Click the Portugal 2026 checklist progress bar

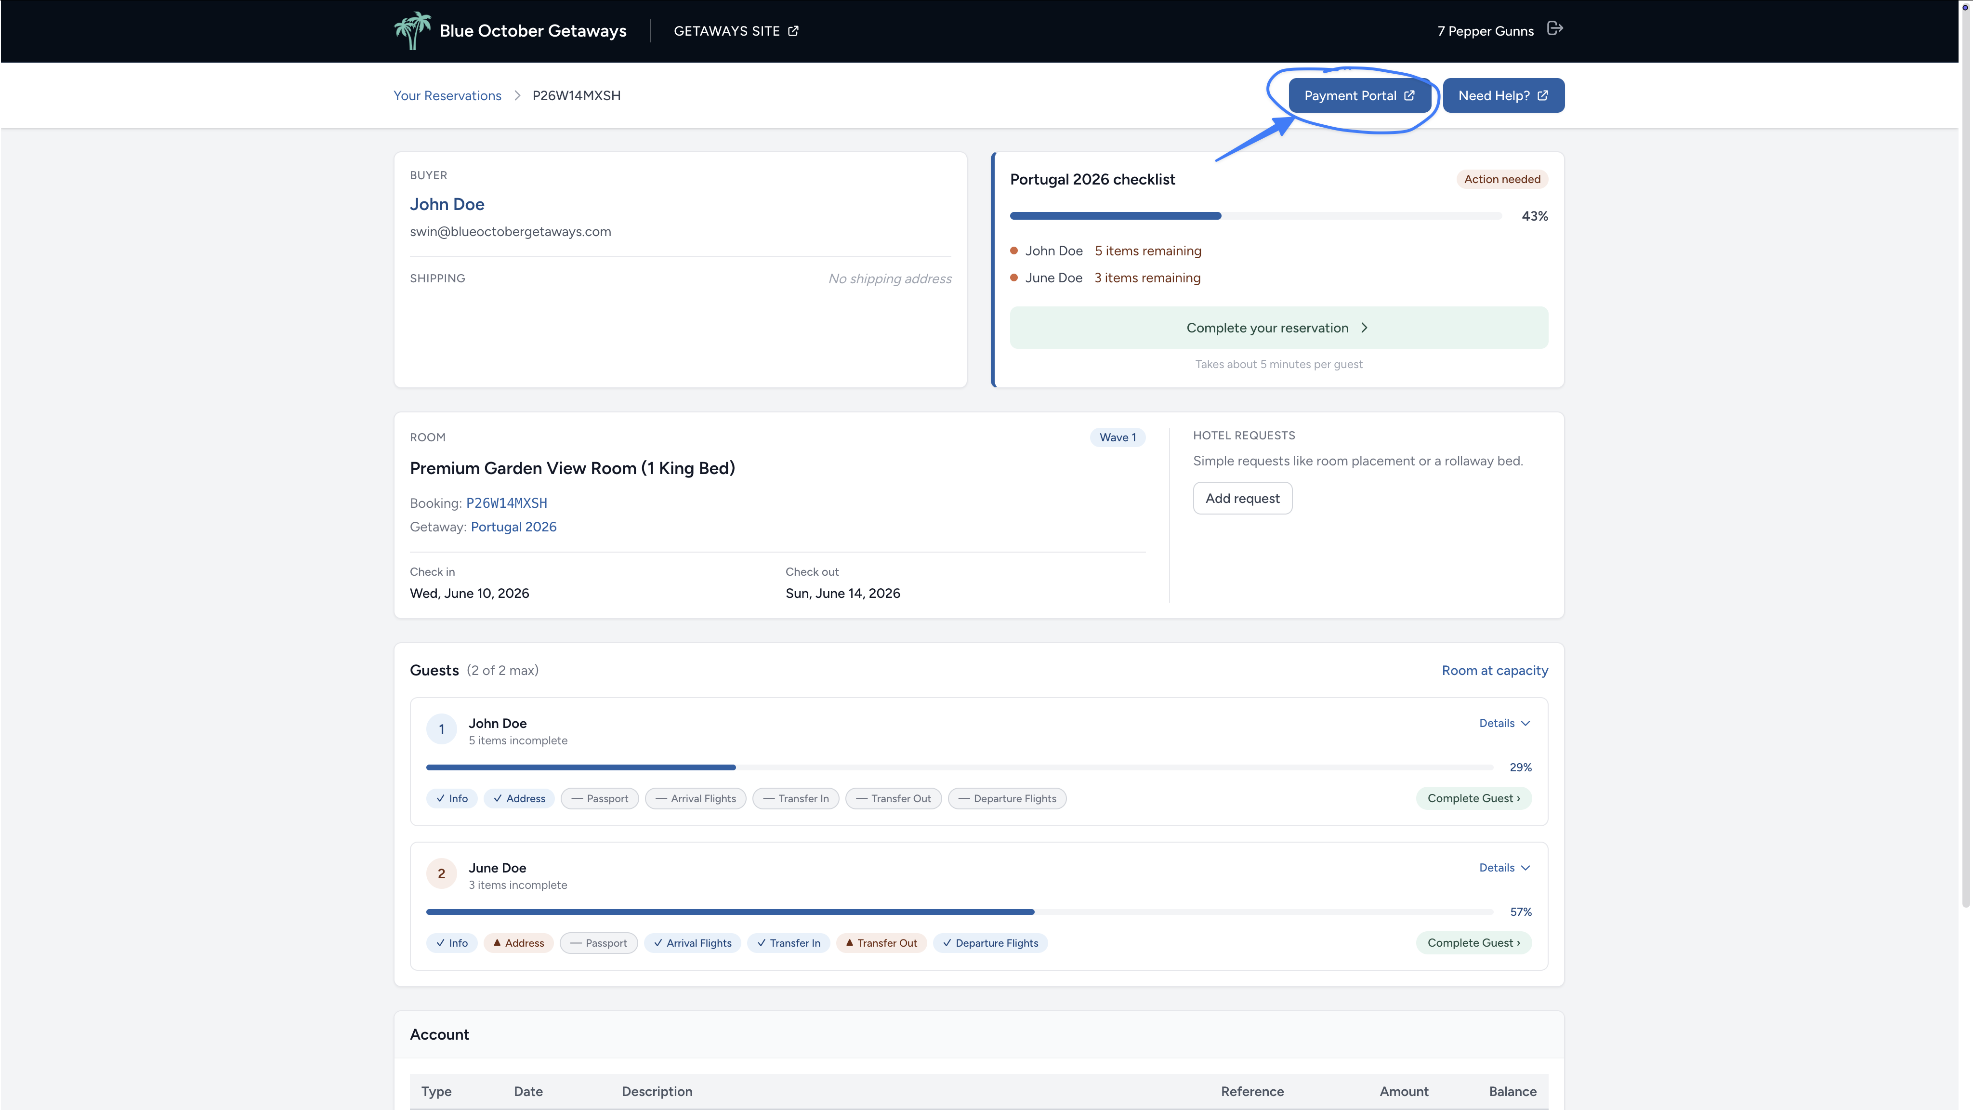pos(1255,216)
